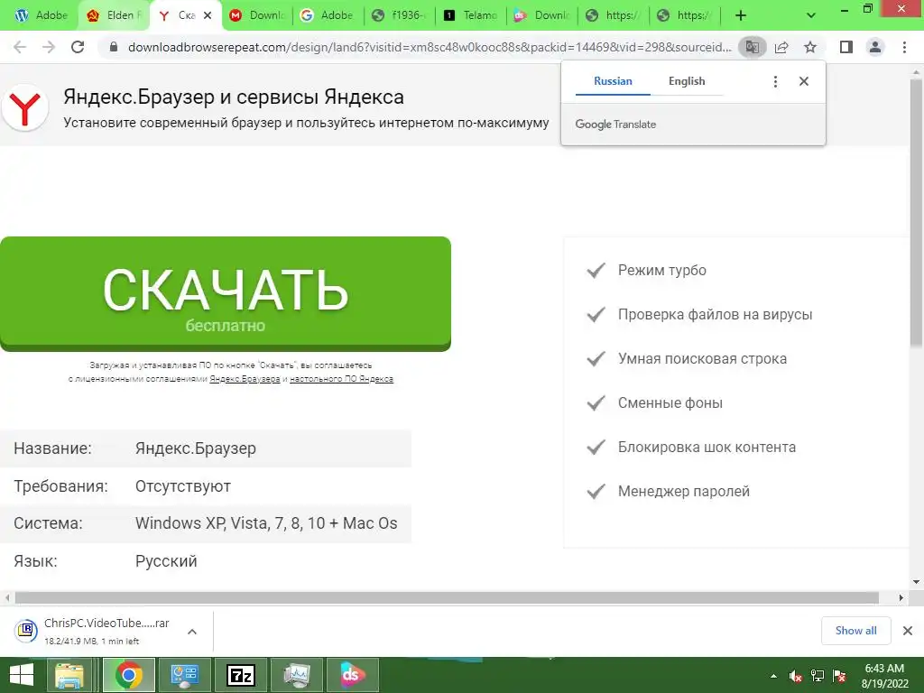Switch to the Telamo tab

click(471, 15)
